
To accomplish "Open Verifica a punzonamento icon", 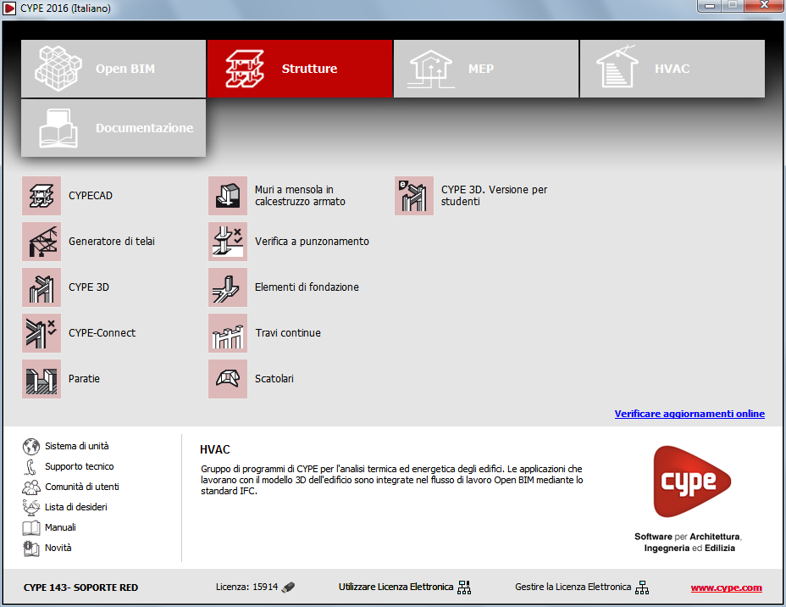I will pyautogui.click(x=228, y=242).
